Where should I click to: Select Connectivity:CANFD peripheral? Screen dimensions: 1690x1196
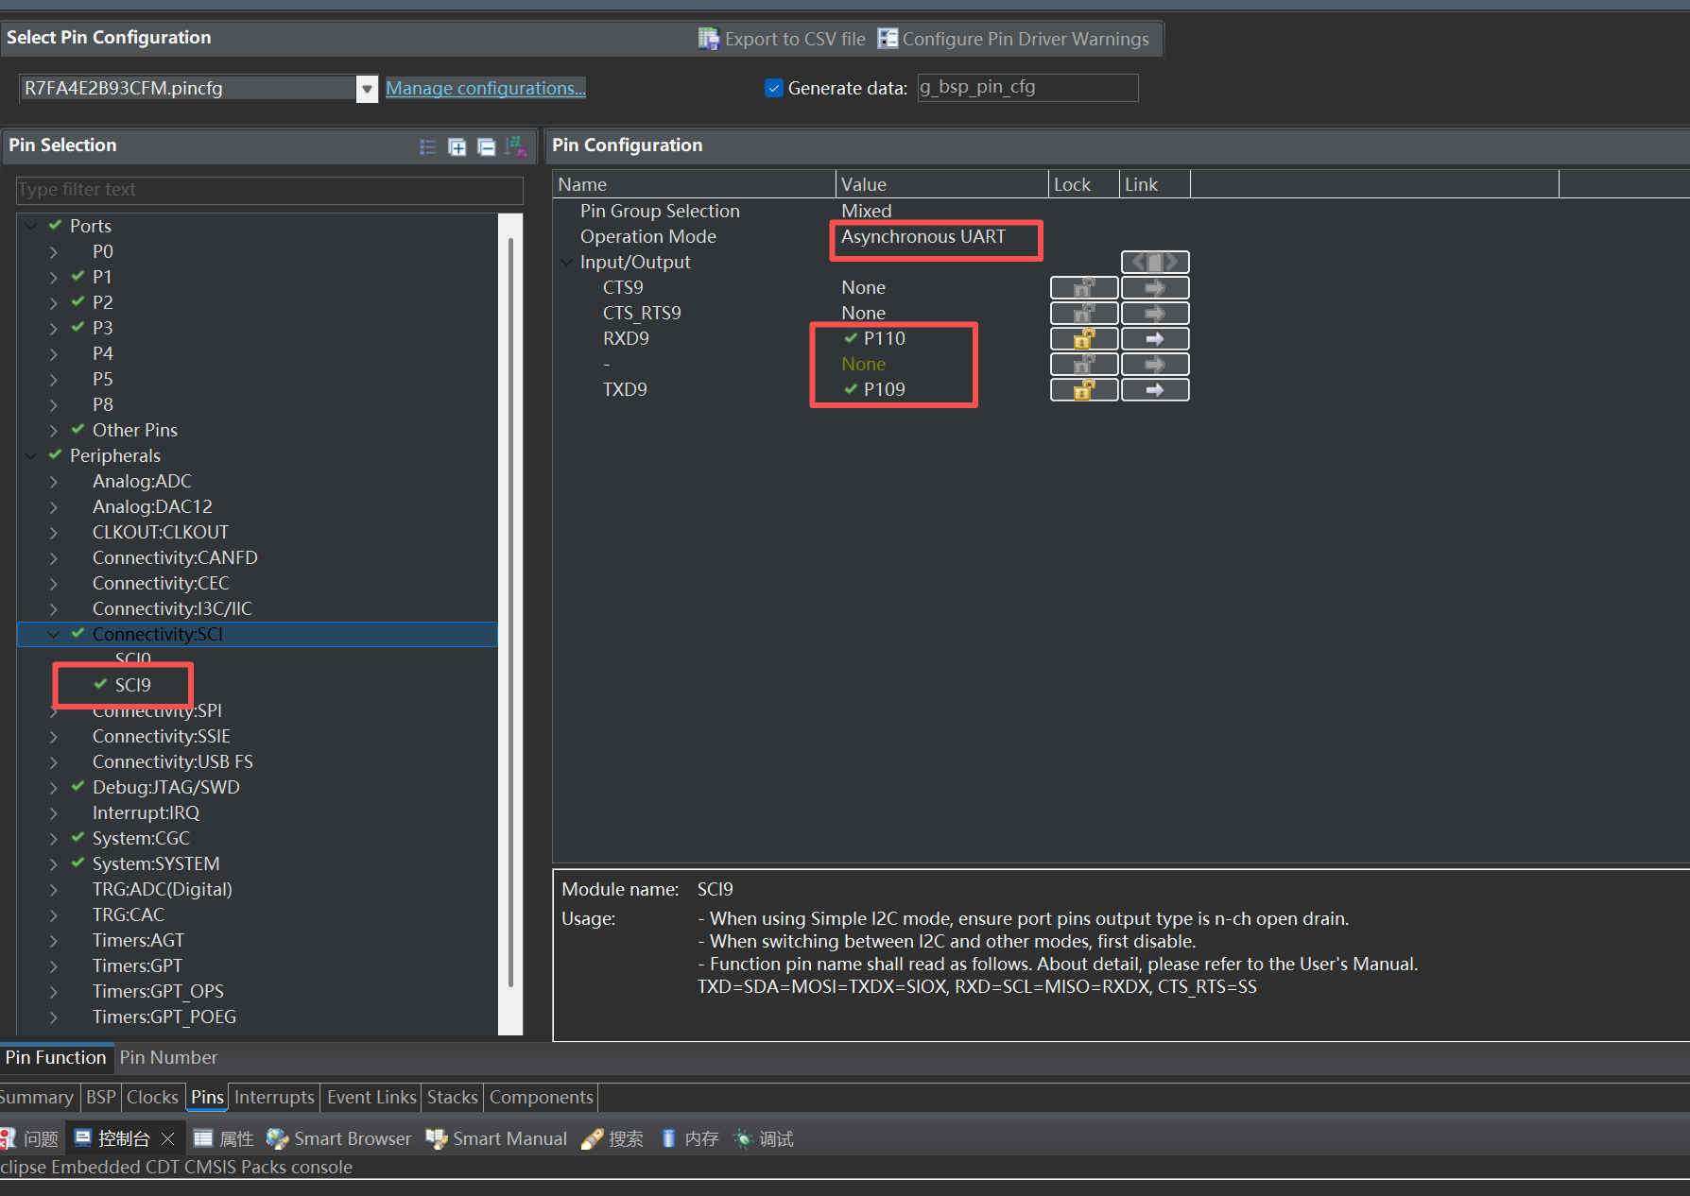coord(175,557)
